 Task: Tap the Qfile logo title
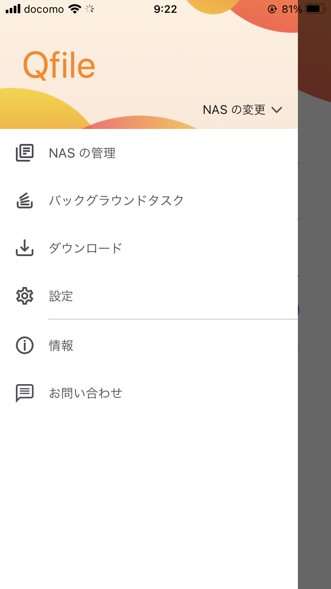pyautogui.click(x=59, y=65)
